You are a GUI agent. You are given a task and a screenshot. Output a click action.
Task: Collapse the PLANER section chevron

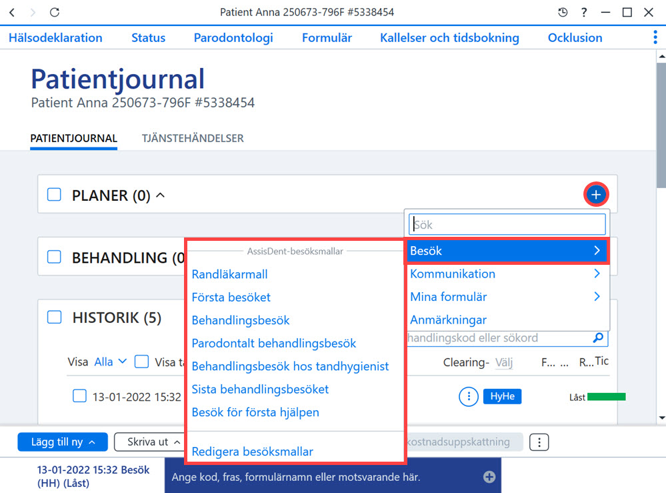click(x=160, y=195)
